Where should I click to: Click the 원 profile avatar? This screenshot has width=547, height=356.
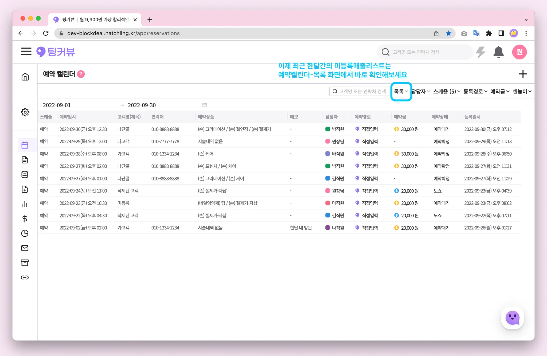tap(519, 52)
